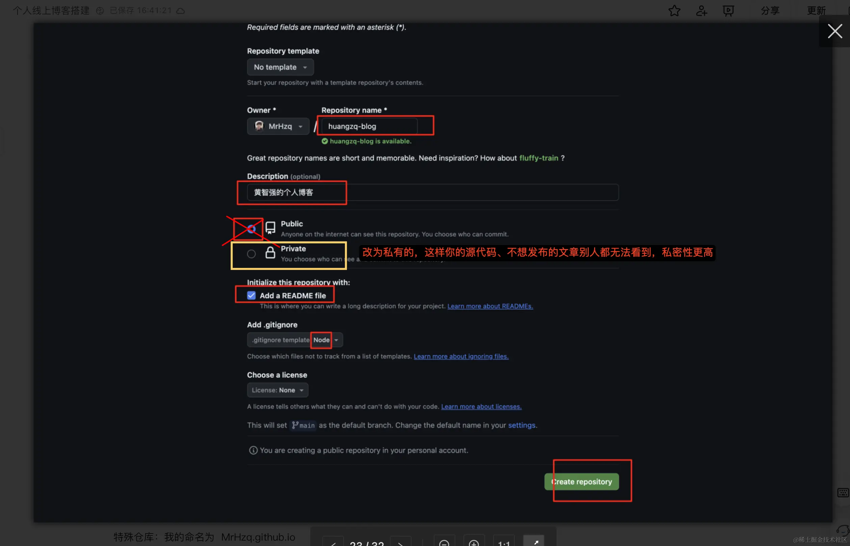Select the Public radio button
The image size is (850, 546).
pos(251,229)
